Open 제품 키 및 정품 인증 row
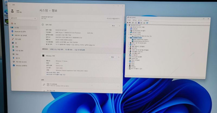This screenshot has height=113, width=217. [81, 85]
